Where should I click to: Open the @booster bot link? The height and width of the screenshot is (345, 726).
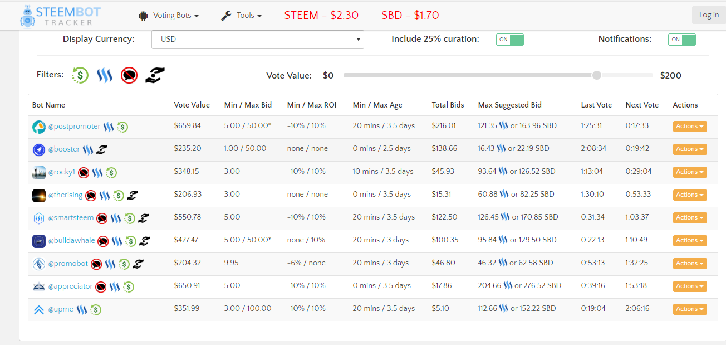[x=64, y=149]
